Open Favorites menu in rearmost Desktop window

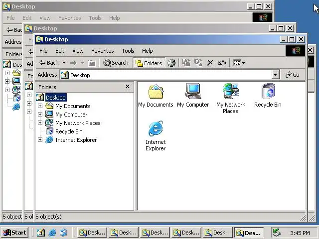(70, 18)
